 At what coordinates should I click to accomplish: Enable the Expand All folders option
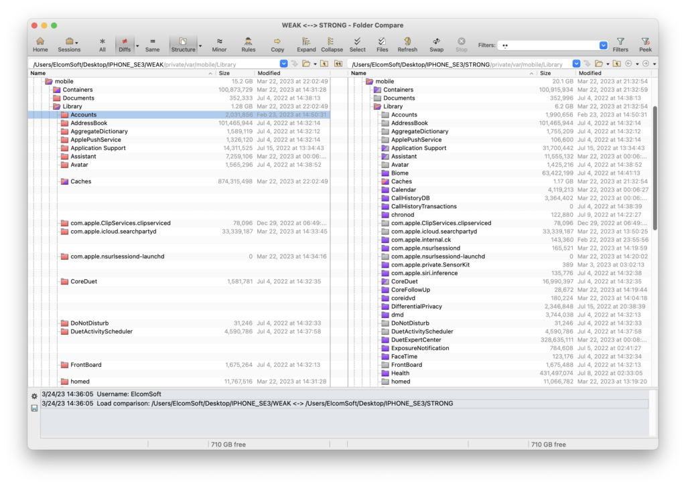point(306,43)
